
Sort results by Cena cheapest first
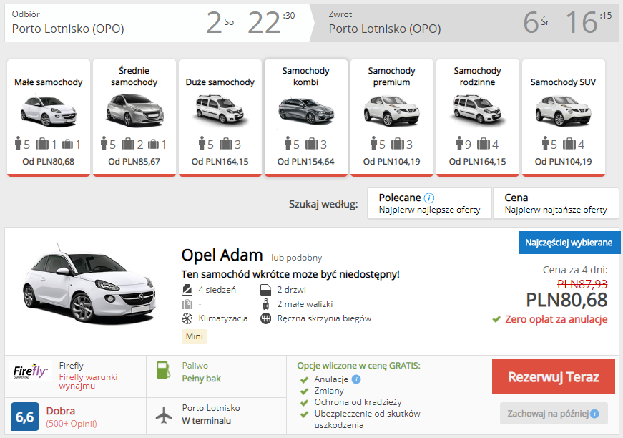555,203
